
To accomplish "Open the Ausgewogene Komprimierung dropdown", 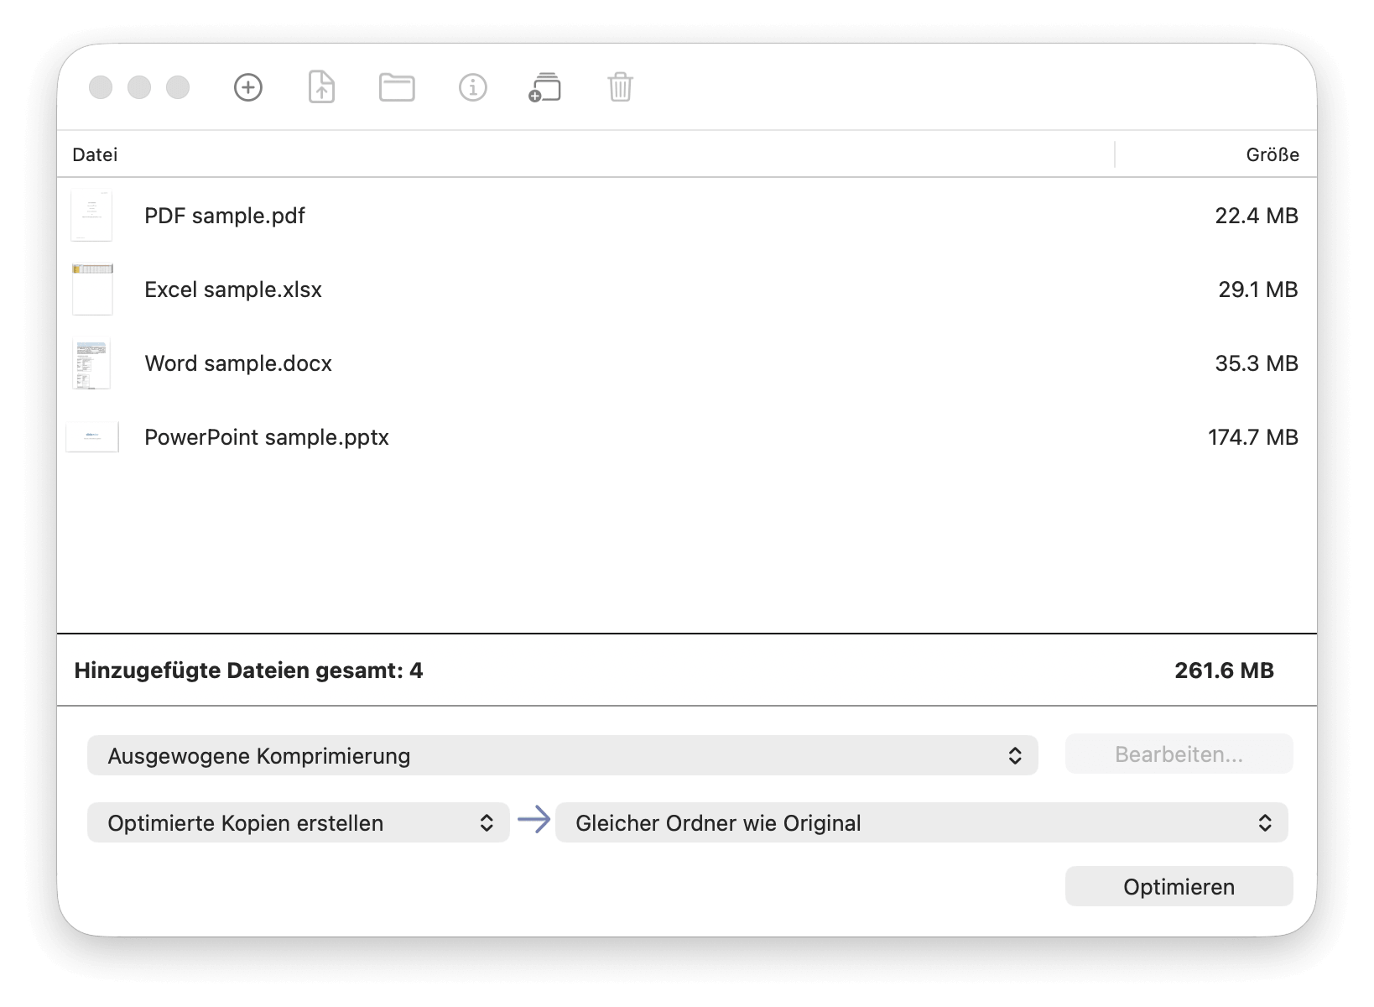I will (563, 755).
